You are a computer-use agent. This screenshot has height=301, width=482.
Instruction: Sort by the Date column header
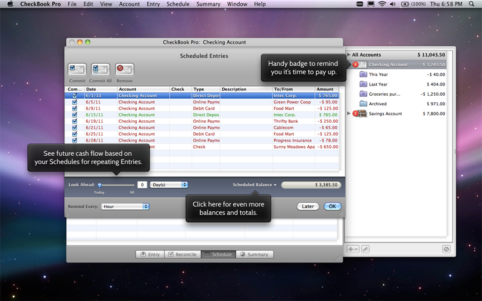point(101,89)
